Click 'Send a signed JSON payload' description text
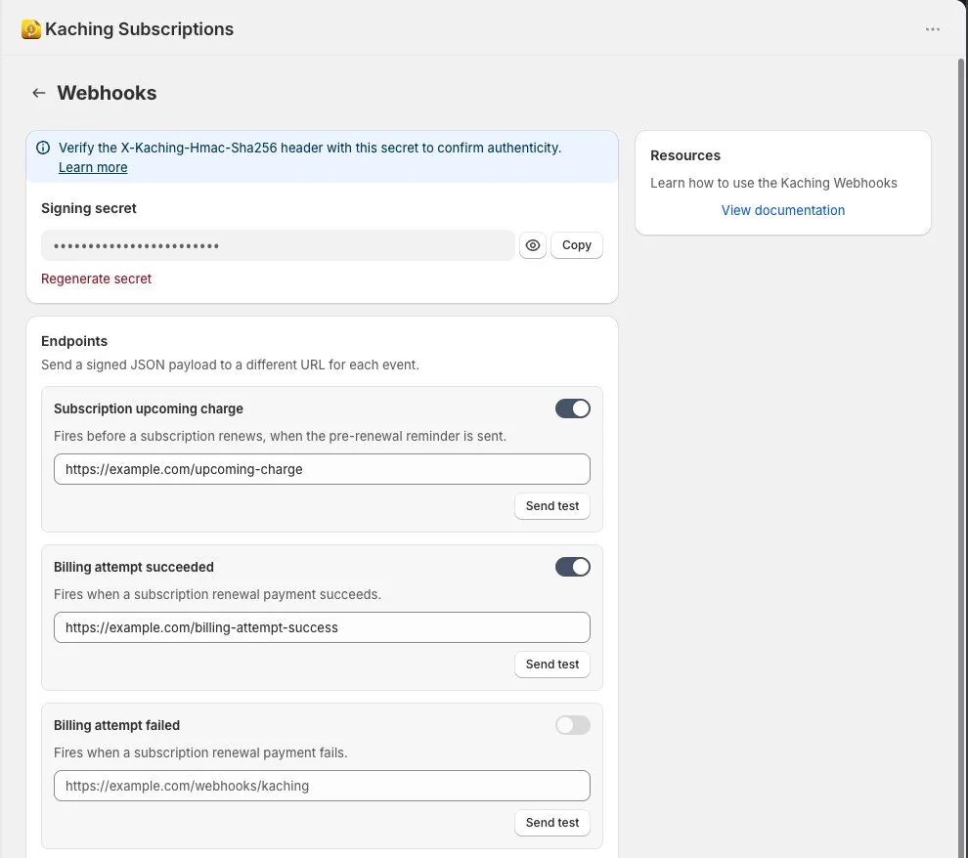The image size is (968, 858). 231,365
